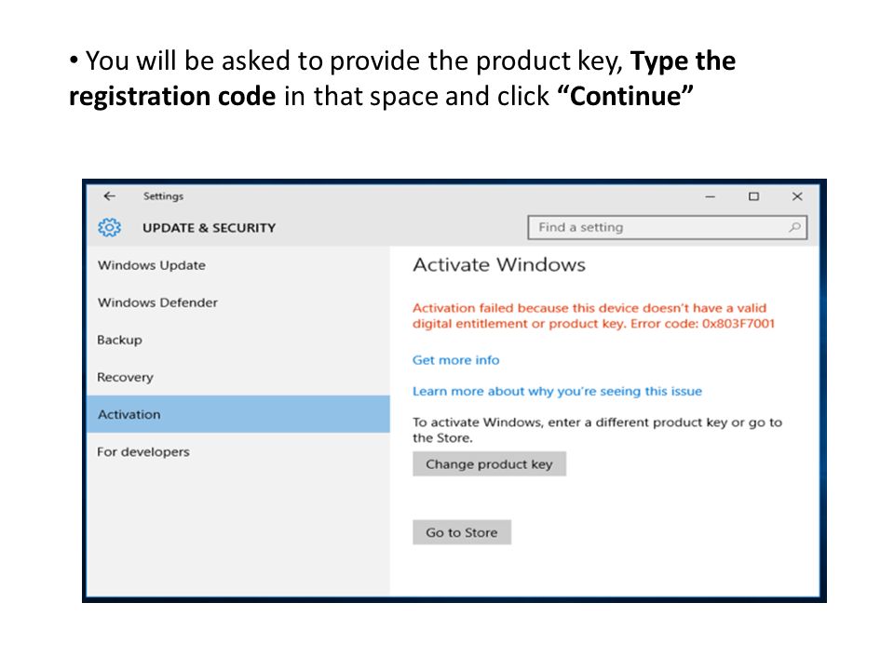Viewport: 894px width, 670px height.
Task: Focus the Find a setting field
Action: tap(667, 227)
